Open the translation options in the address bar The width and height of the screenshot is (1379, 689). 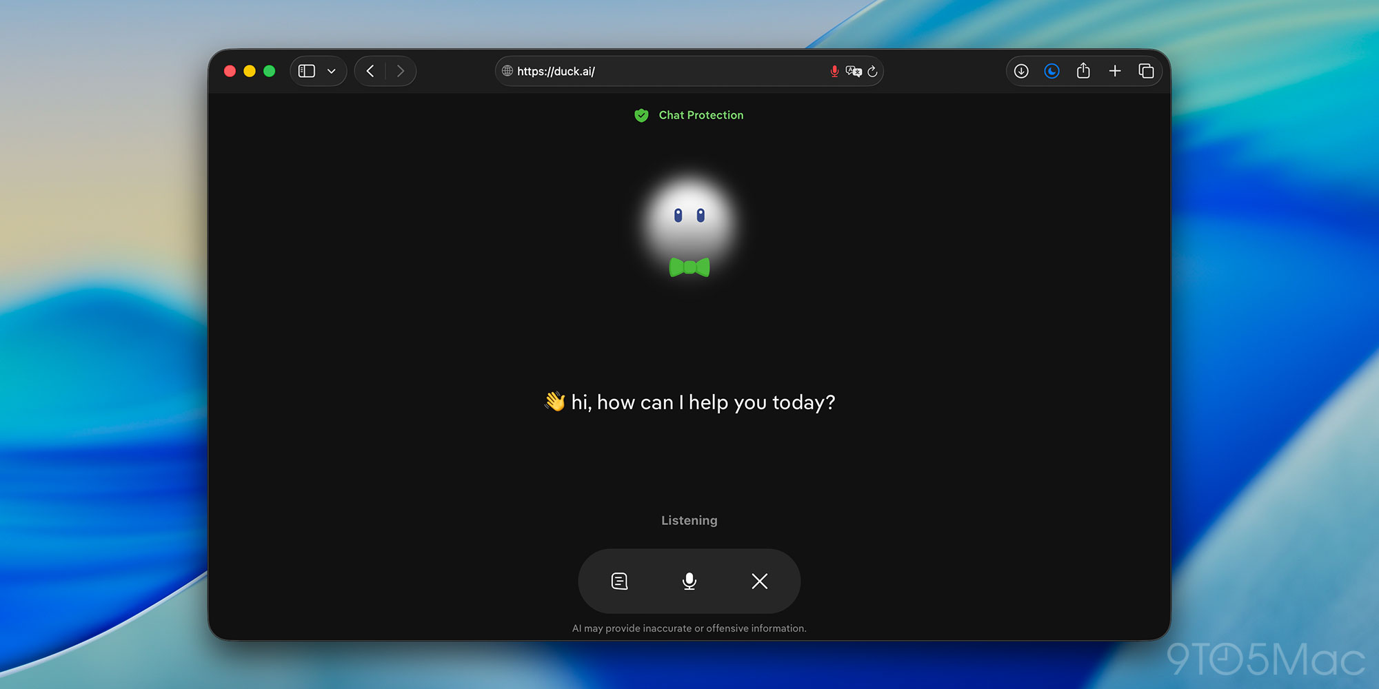[854, 71]
